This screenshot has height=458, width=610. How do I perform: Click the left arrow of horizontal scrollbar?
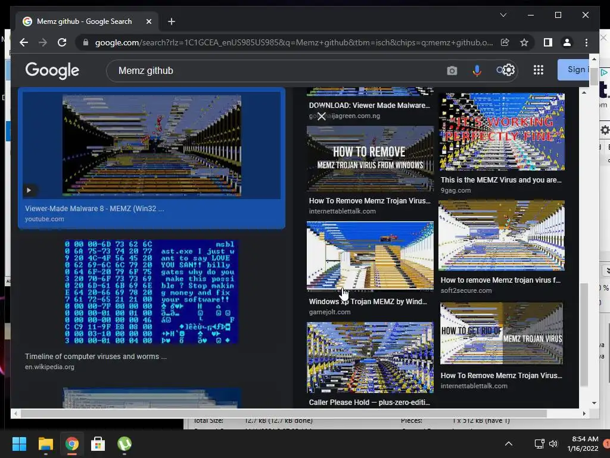15,414
